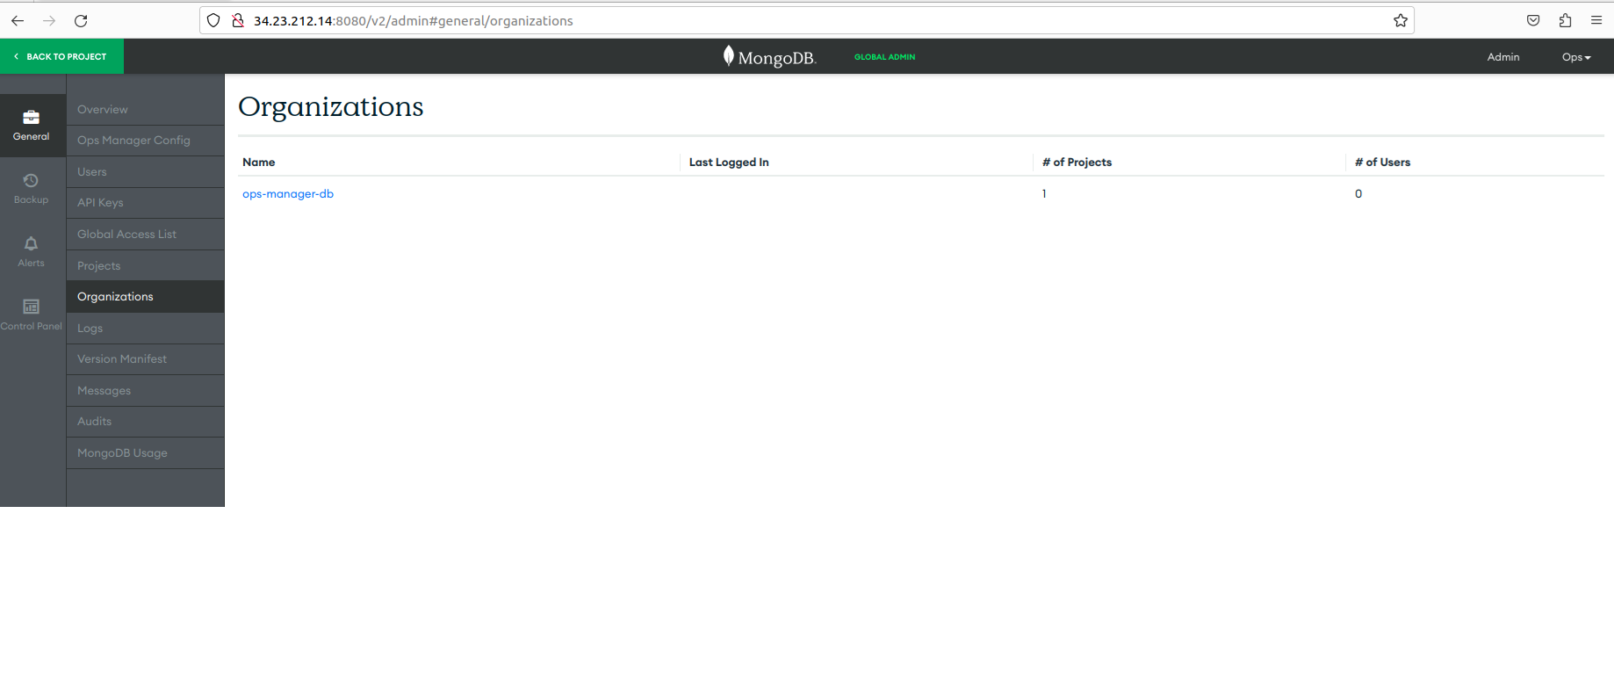The image size is (1614, 687).
Task: Click the Global Admin label
Action: pyautogui.click(x=884, y=57)
